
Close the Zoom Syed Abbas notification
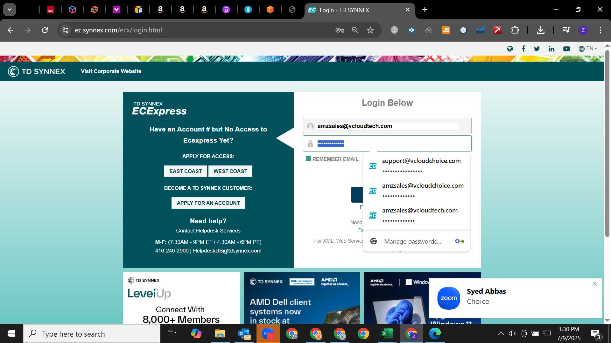594,284
